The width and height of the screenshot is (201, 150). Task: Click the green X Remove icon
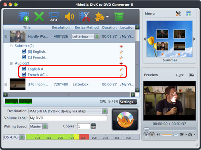coord(39,17)
